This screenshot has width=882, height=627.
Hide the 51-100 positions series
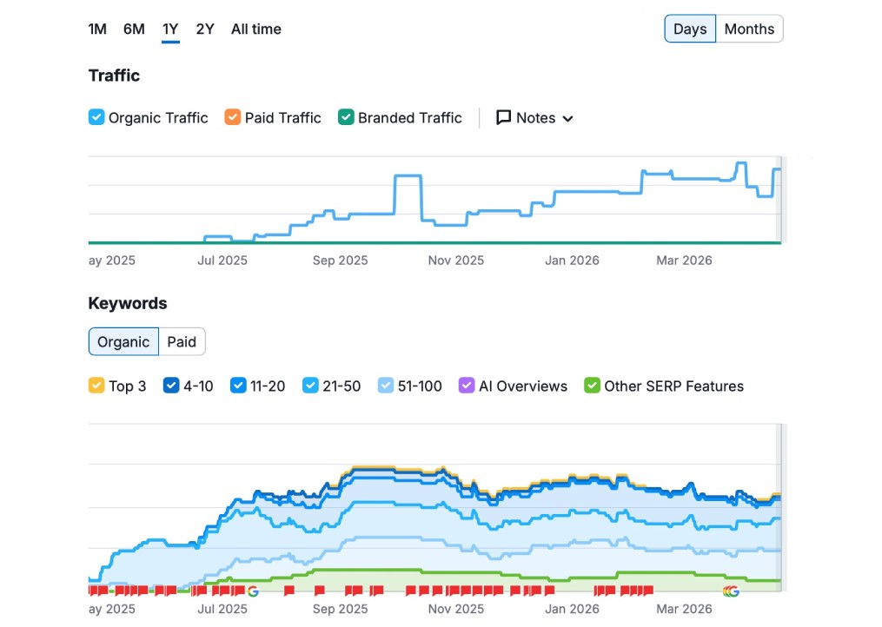pos(386,386)
